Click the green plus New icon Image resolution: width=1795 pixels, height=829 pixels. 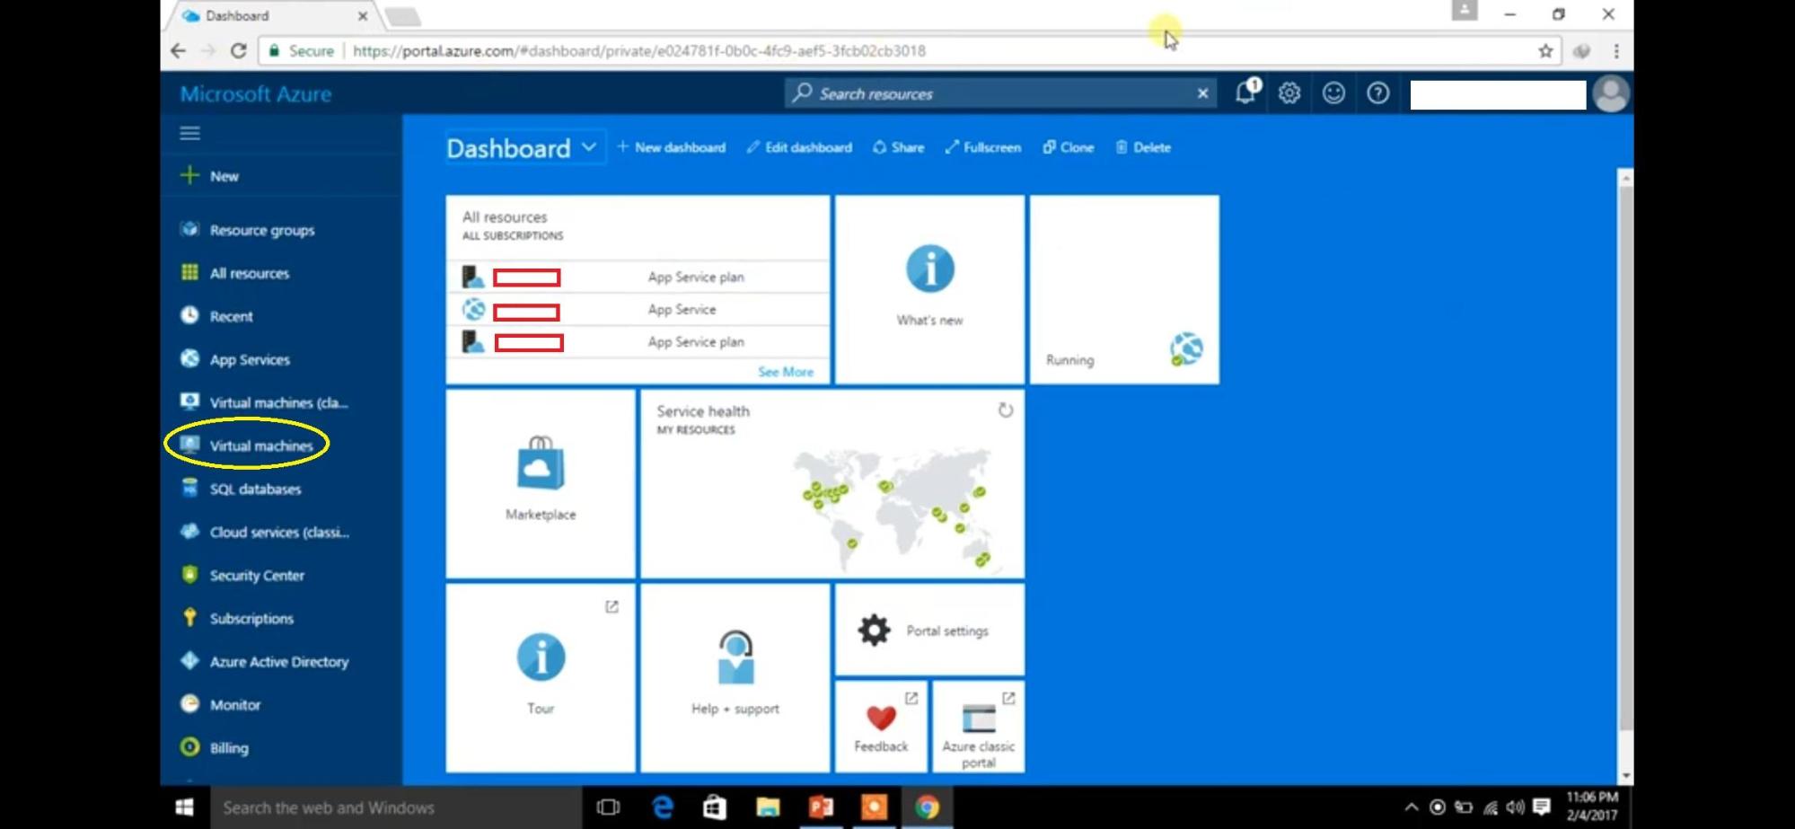pyautogui.click(x=189, y=175)
